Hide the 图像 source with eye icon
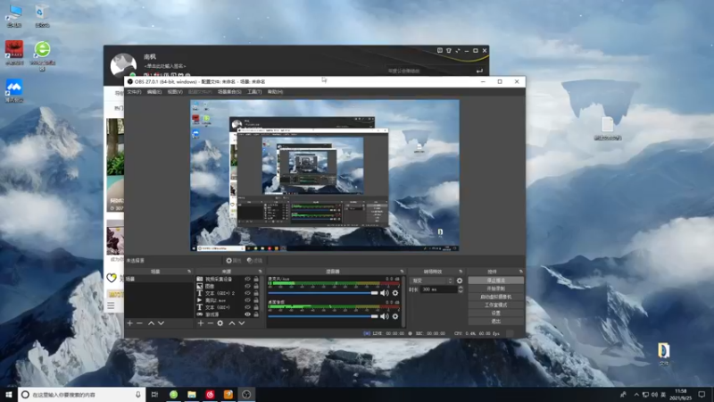Screen dimensions: 714x402 click(x=248, y=286)
